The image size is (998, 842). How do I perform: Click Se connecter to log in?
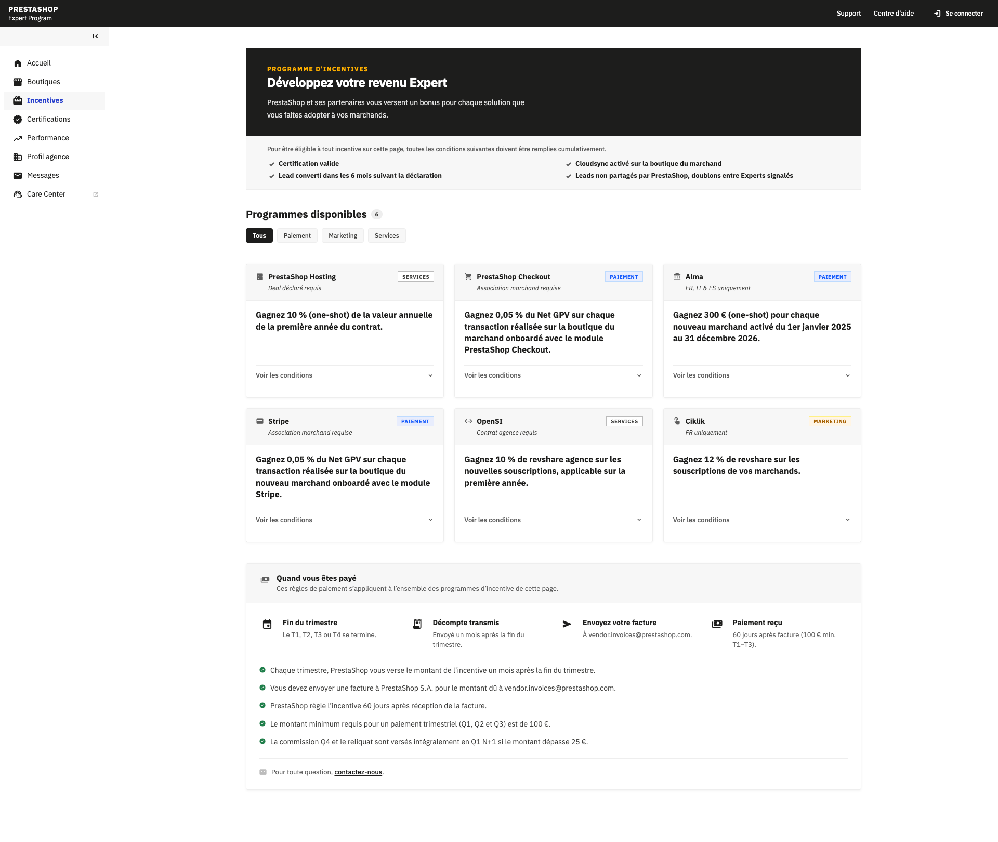(x=958, y=14)
